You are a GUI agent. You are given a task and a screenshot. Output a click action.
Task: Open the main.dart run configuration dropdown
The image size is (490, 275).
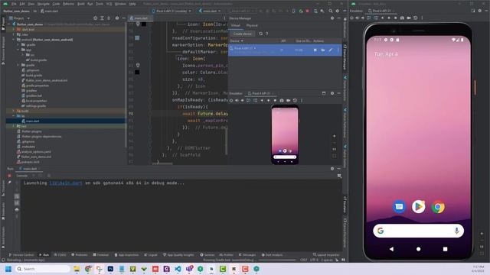click(x=210, y=11)
